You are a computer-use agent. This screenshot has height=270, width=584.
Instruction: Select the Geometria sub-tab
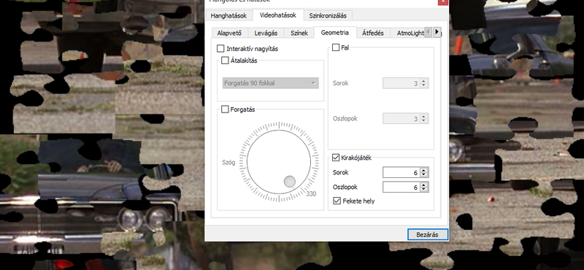[x=335, y=32]
